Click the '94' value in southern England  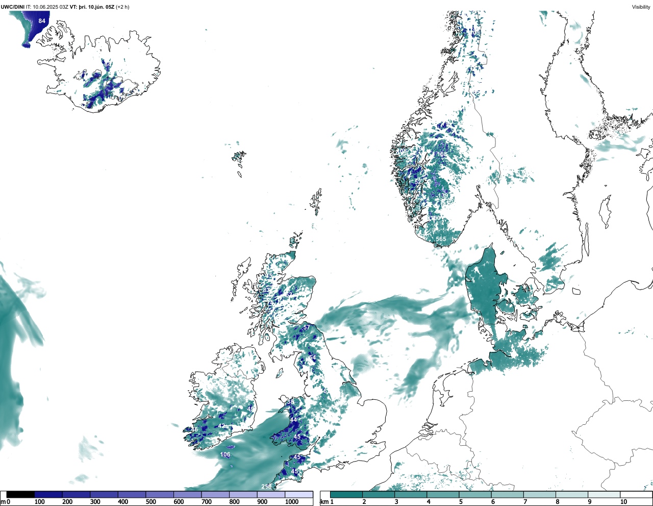tap(326, 437)
